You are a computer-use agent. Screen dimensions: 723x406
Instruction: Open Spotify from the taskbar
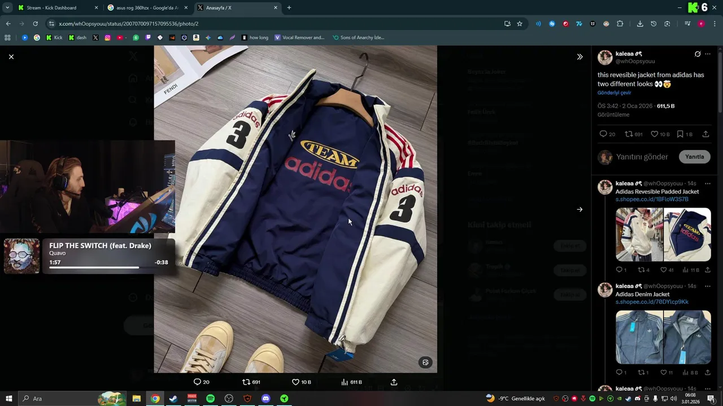click(210, 399)
